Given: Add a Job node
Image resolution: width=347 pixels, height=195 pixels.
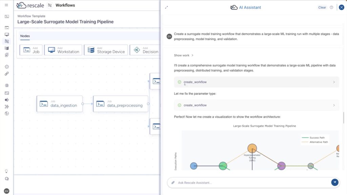Looking at the screenshot, I should (31, 50).
